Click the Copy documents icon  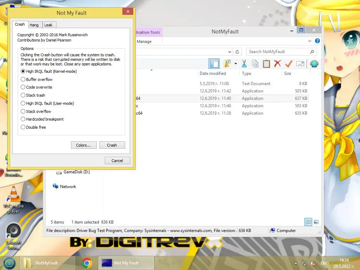[255, 64]
